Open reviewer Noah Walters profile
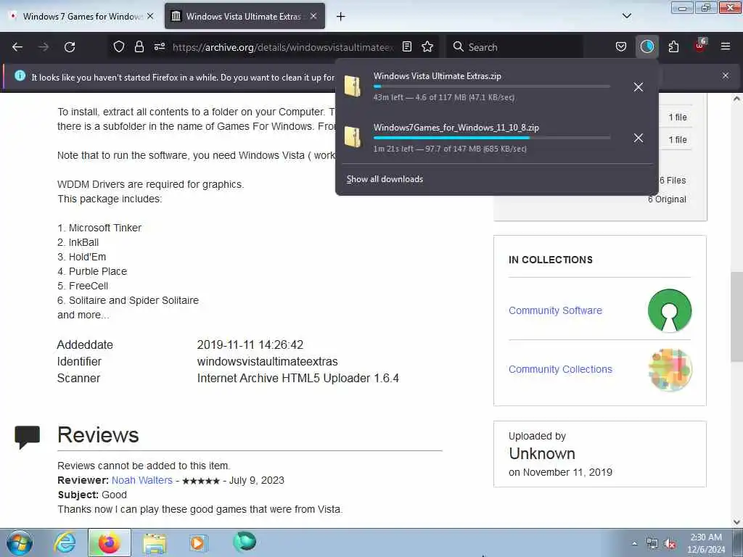The height and width of the screenshot is (557, 743). 142,480
